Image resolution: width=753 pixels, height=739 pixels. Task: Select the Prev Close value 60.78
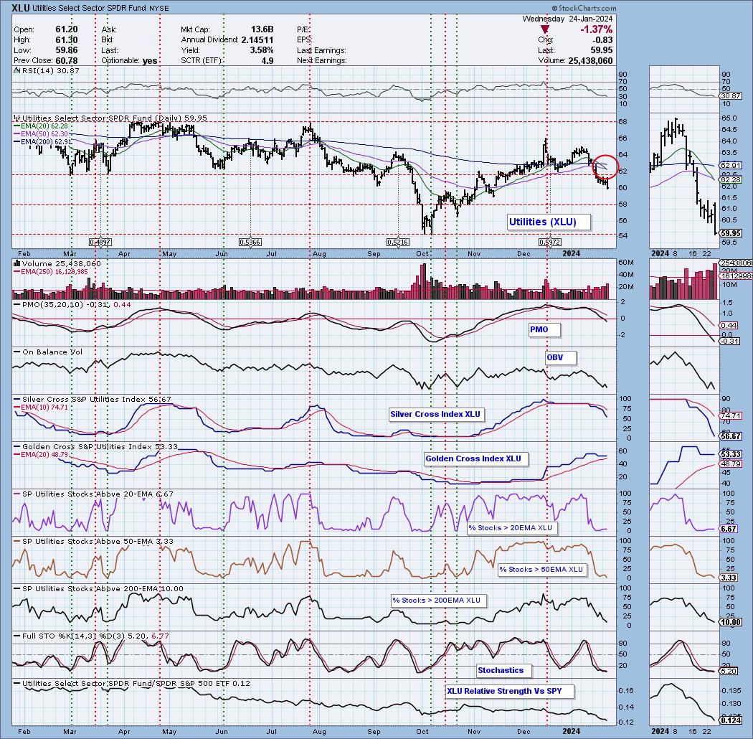point(66,60)
